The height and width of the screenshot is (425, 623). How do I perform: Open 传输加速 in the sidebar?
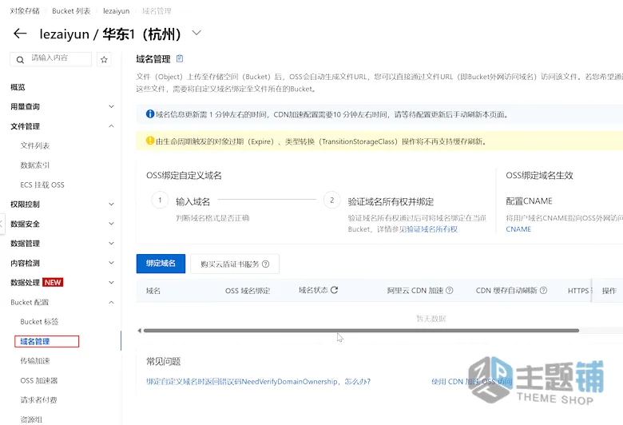point(35,360)
